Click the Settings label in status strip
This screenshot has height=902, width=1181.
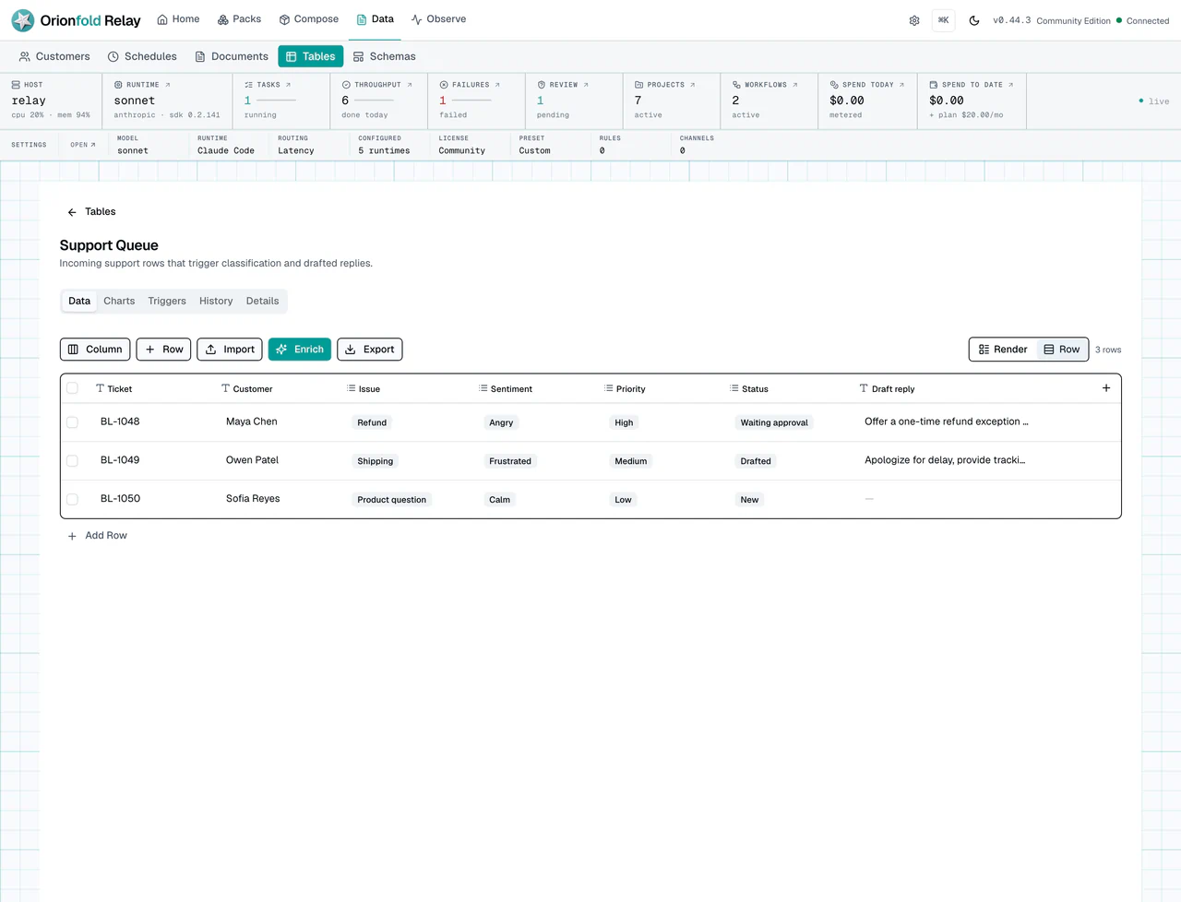[x=29, y=145]
